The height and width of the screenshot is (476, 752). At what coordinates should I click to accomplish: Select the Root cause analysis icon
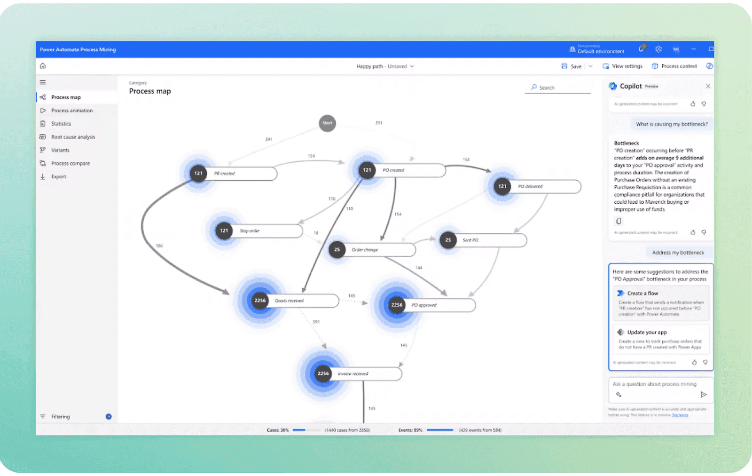(x=43, y=136)
